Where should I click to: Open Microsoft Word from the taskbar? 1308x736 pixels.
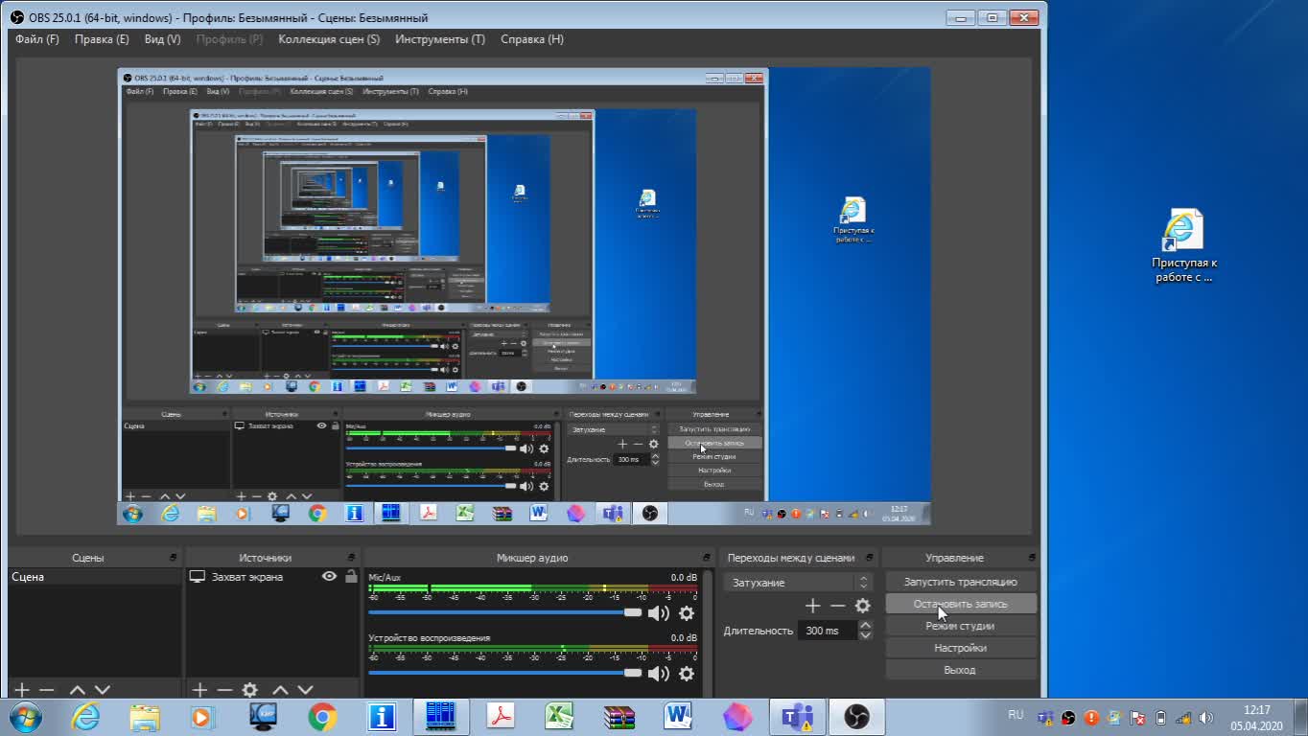tap(678, 717)
